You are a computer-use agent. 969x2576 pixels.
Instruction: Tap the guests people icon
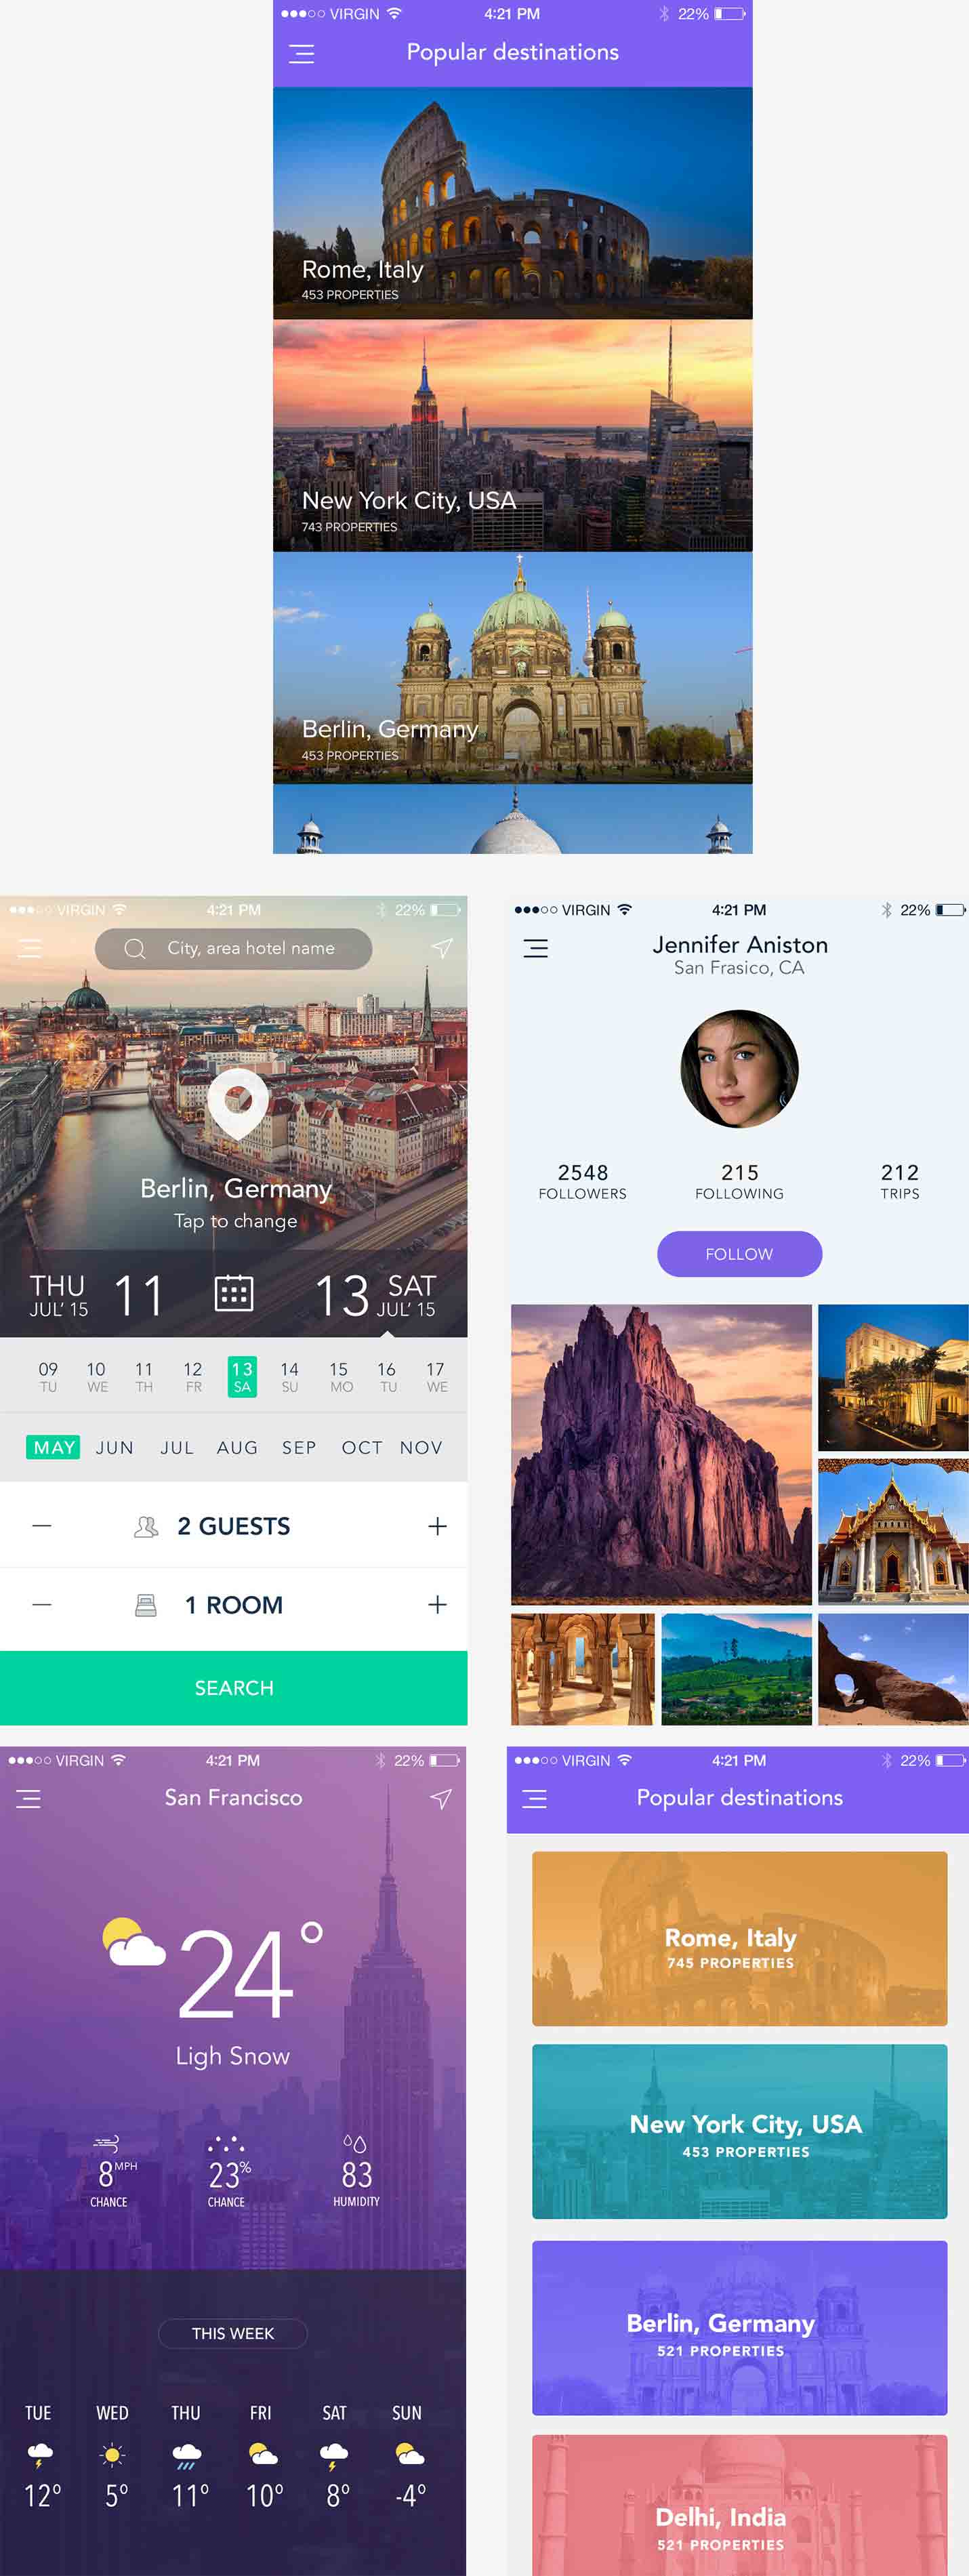point(146,1526)
